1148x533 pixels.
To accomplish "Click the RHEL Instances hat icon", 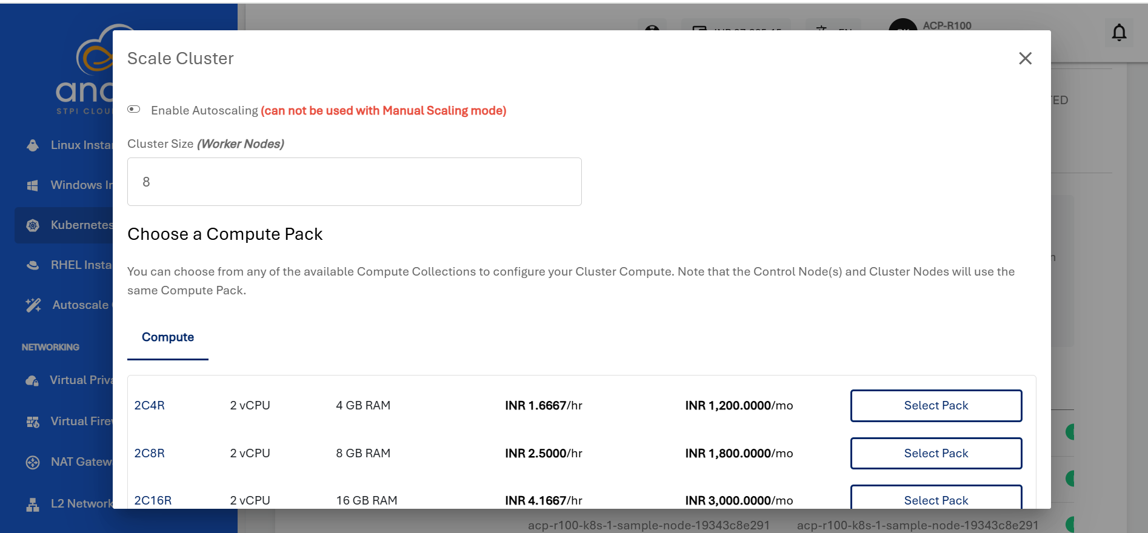I will [33, 265].
